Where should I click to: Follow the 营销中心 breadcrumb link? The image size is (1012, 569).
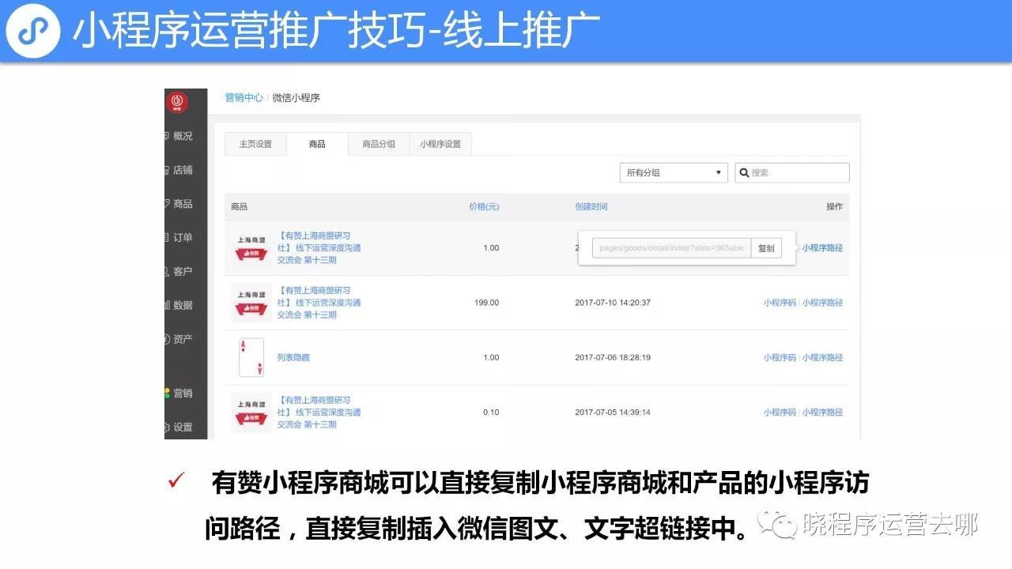244,97
